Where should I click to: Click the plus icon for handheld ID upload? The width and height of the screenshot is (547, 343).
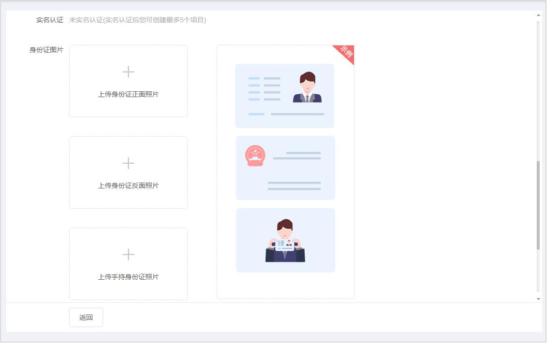click(128, 255)
